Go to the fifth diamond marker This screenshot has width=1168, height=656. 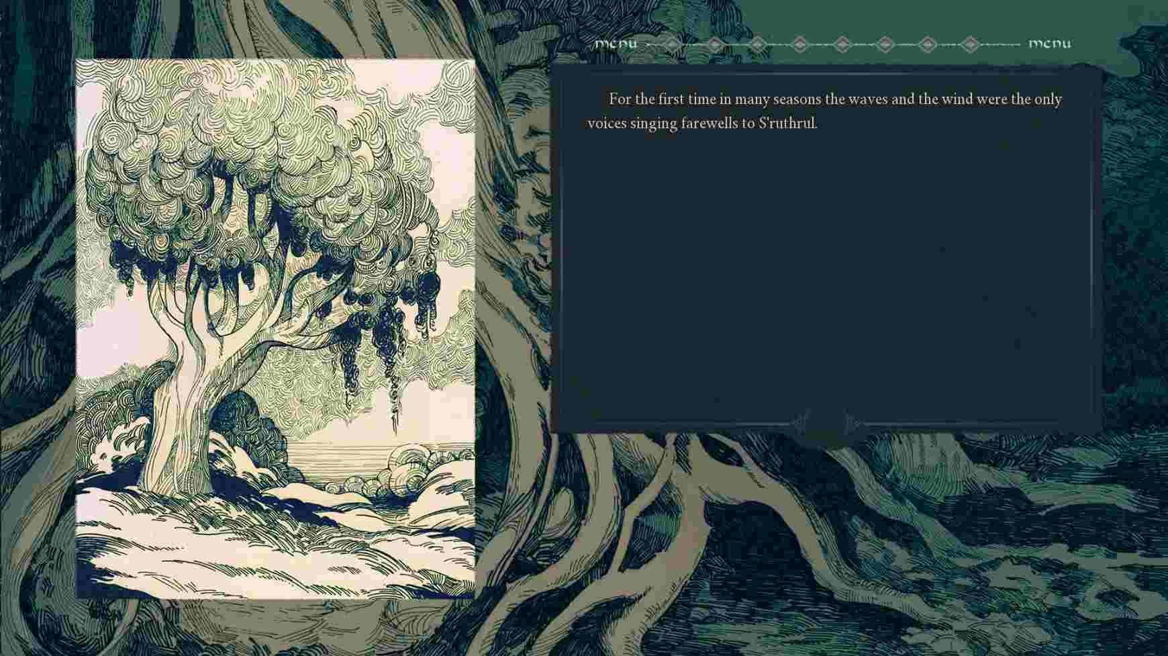842,44
